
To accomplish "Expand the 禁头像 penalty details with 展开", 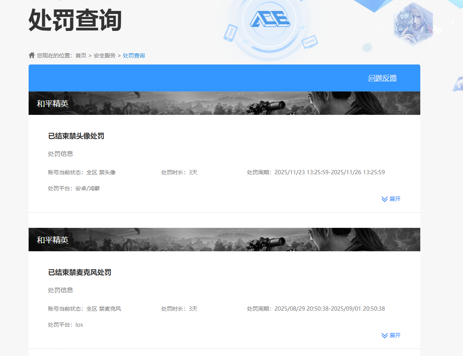I will (x=391, y=199).
